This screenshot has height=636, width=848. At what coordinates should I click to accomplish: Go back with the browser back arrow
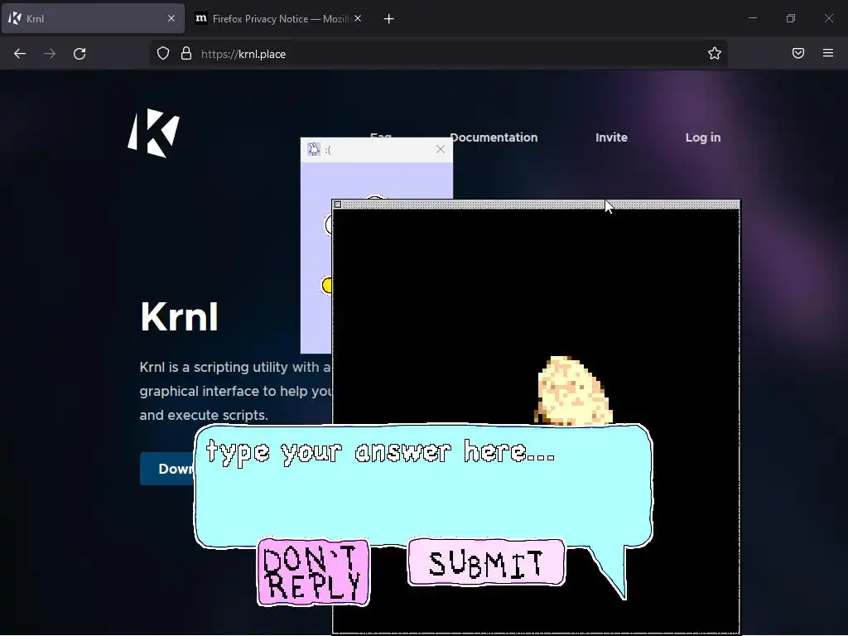[20, 54]
